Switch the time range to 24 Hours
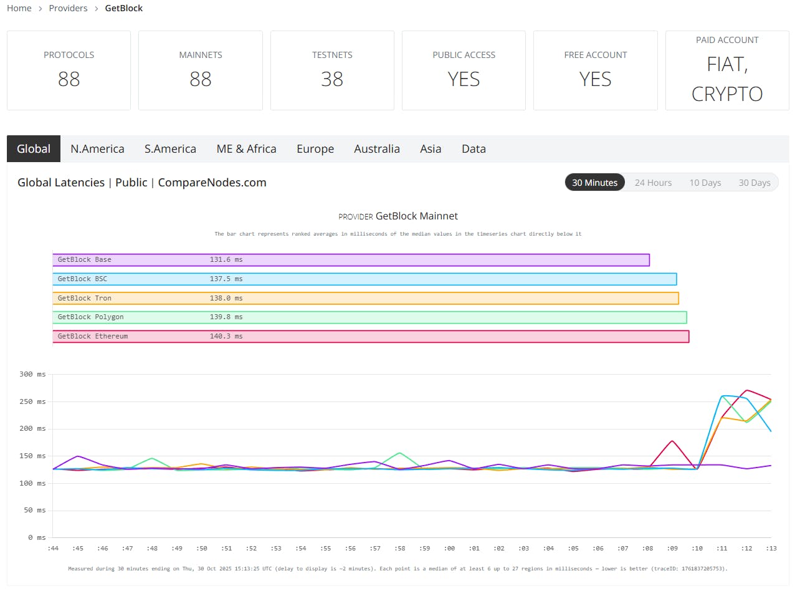This screenshot has width=800, height=591. point(653,182)
